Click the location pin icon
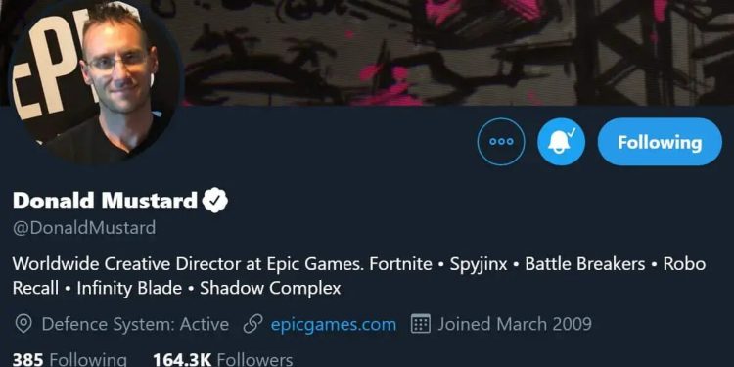Screen dimensions: 734x367 tap(23, 324)
